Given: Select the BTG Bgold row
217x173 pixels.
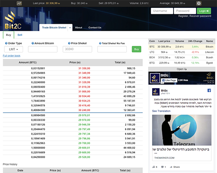Looking at the screenshot, I should 182,63.
